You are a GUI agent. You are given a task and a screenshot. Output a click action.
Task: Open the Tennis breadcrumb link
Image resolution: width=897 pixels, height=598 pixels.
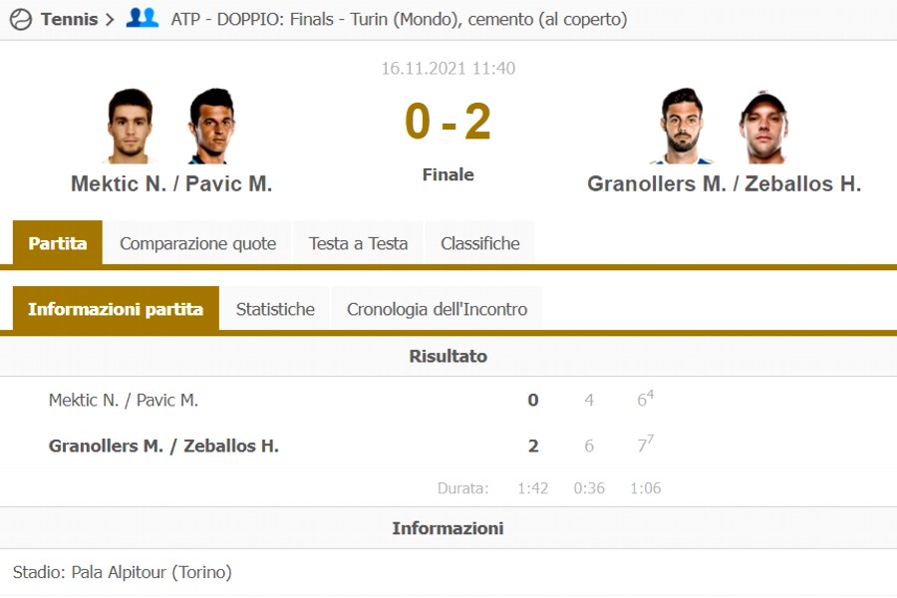[69, 19]
